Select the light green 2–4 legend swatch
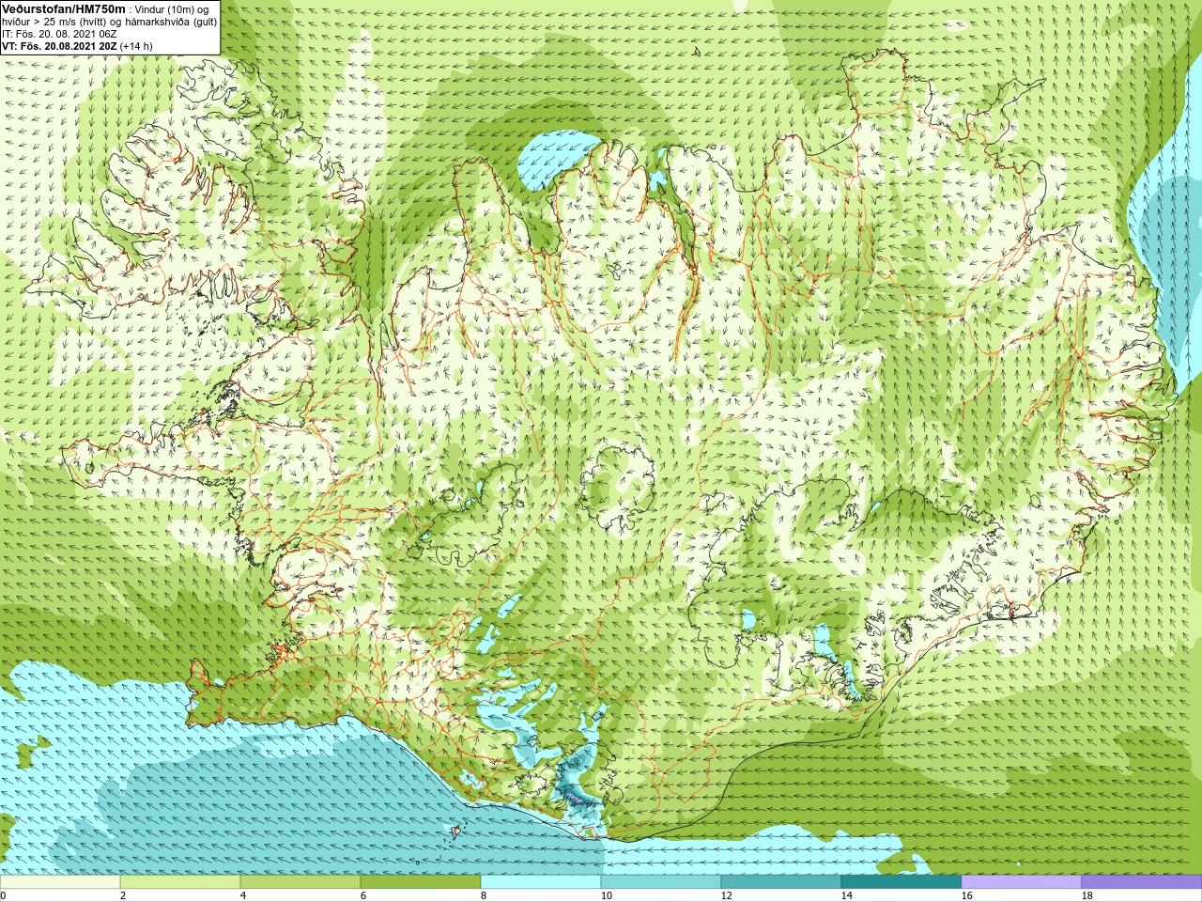The image size is (1202, 902). [180, 882]
